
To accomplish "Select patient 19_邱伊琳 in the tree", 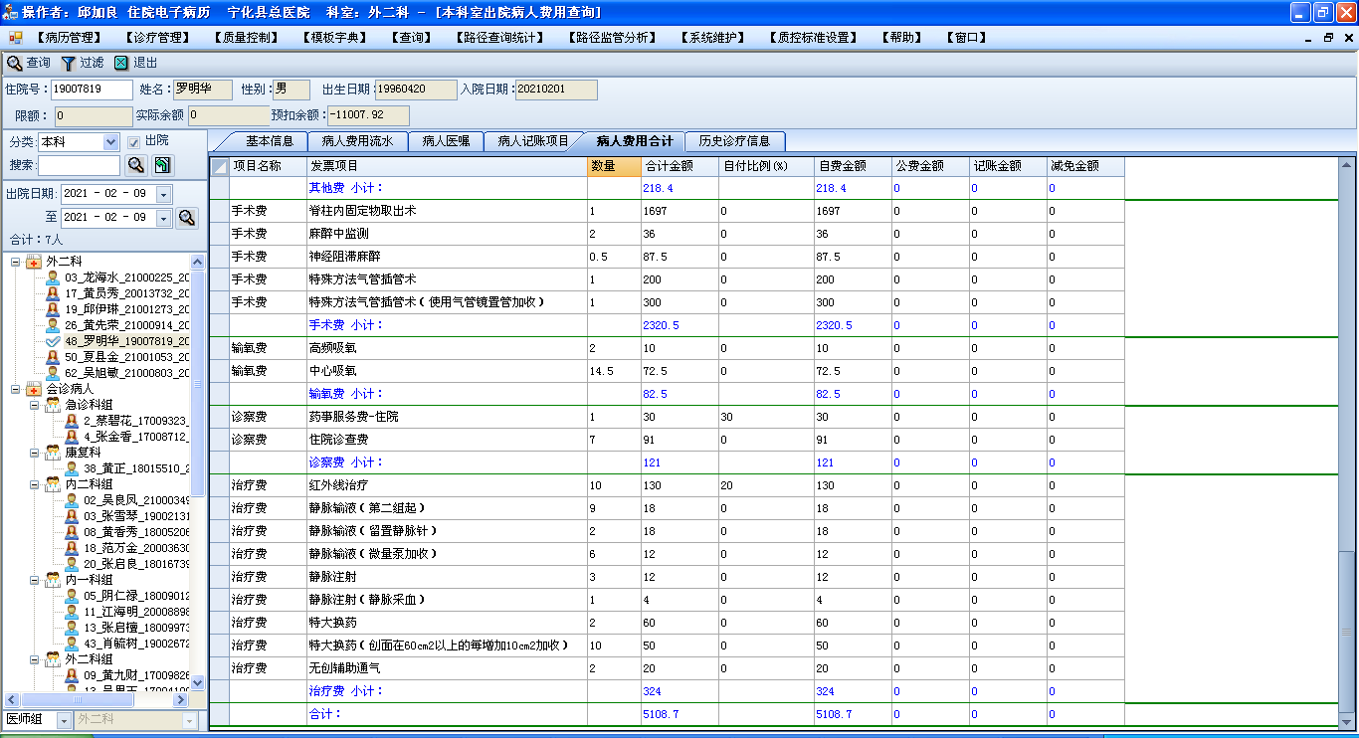I will coord(126,309).
